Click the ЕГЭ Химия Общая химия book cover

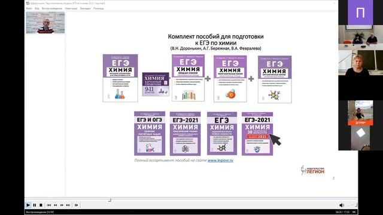[188, 78]
